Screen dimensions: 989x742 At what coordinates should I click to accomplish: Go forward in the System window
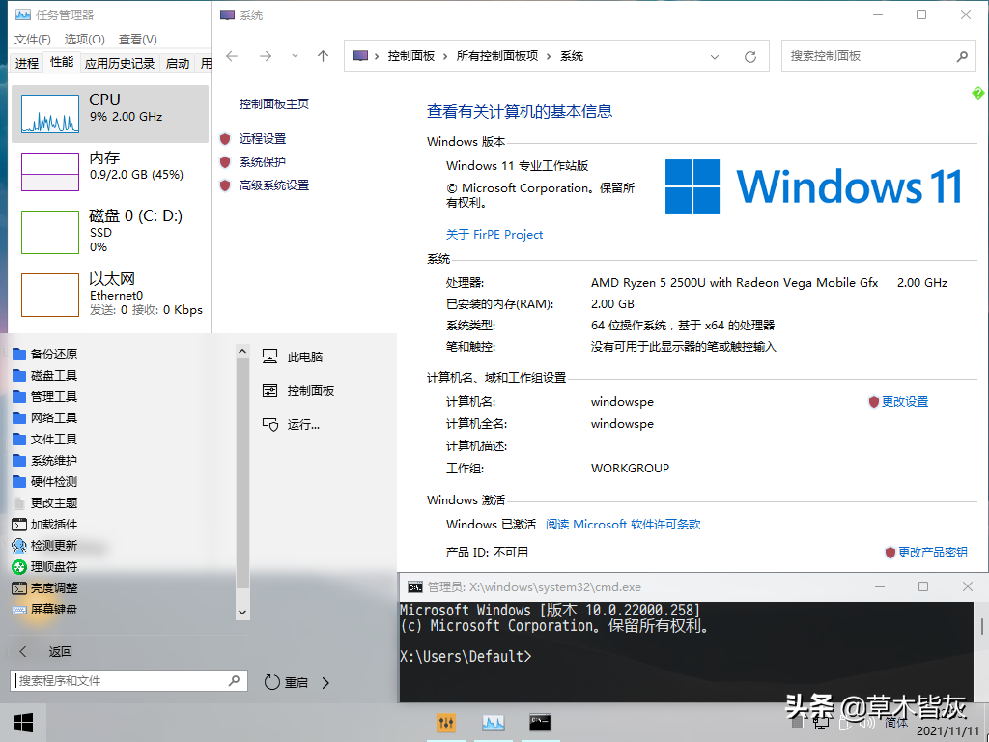click(x=266, y=56)
